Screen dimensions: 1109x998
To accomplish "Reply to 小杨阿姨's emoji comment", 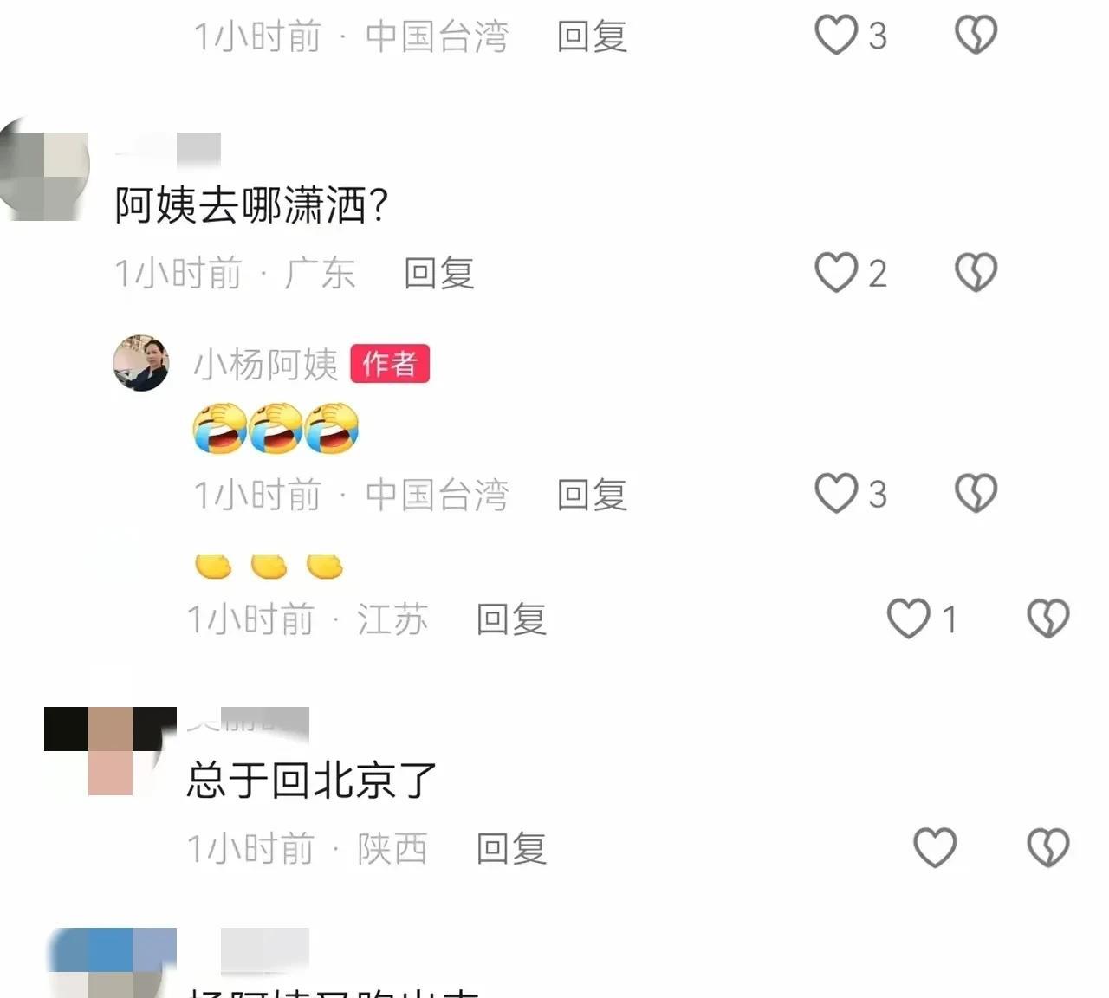I will pos(592,495).
